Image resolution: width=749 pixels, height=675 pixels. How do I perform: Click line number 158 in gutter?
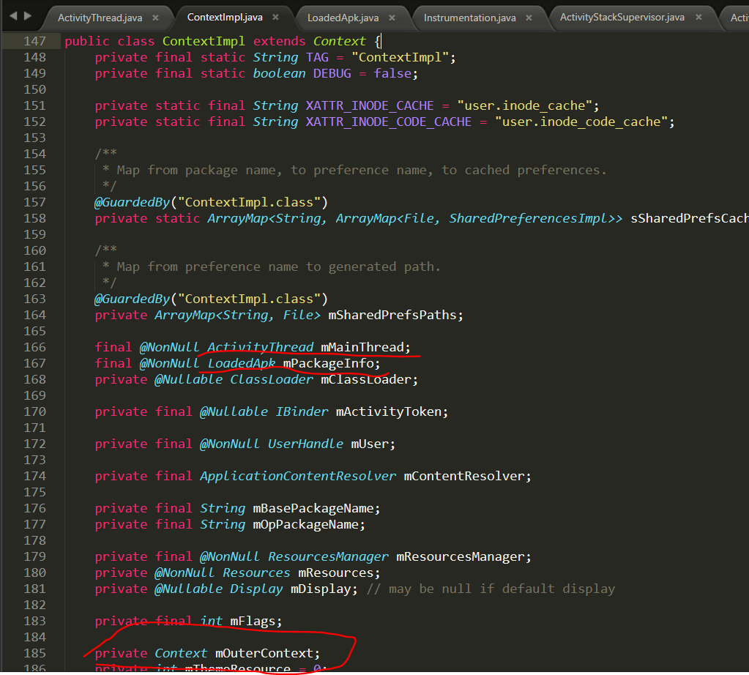[35, 218]
